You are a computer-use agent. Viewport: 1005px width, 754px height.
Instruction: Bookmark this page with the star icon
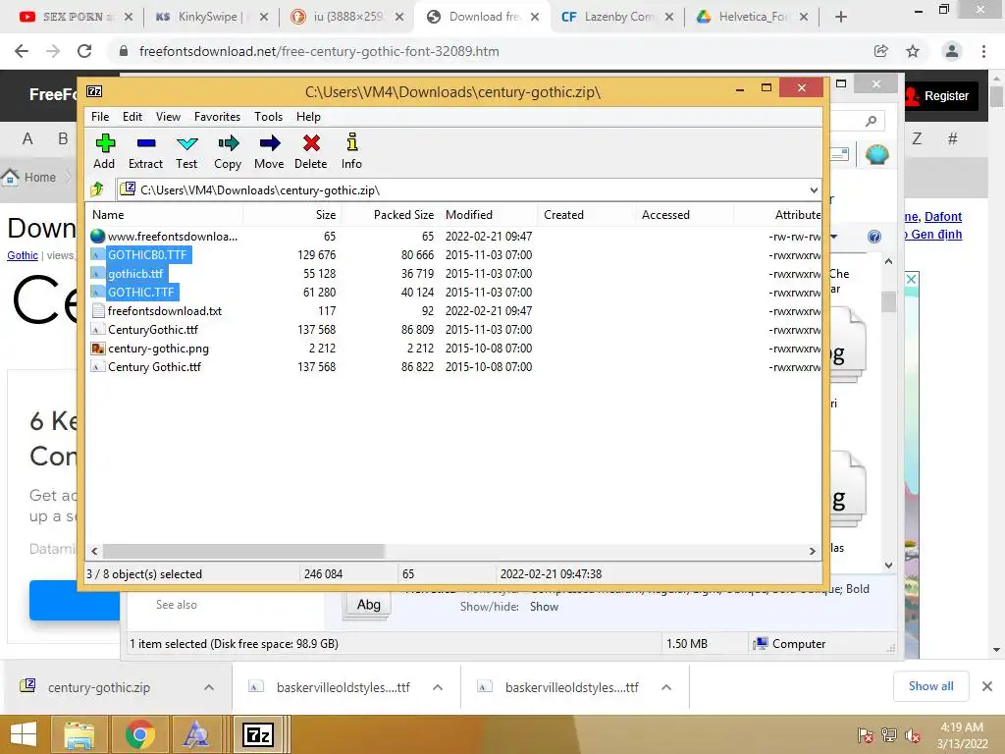click(913, 51)
